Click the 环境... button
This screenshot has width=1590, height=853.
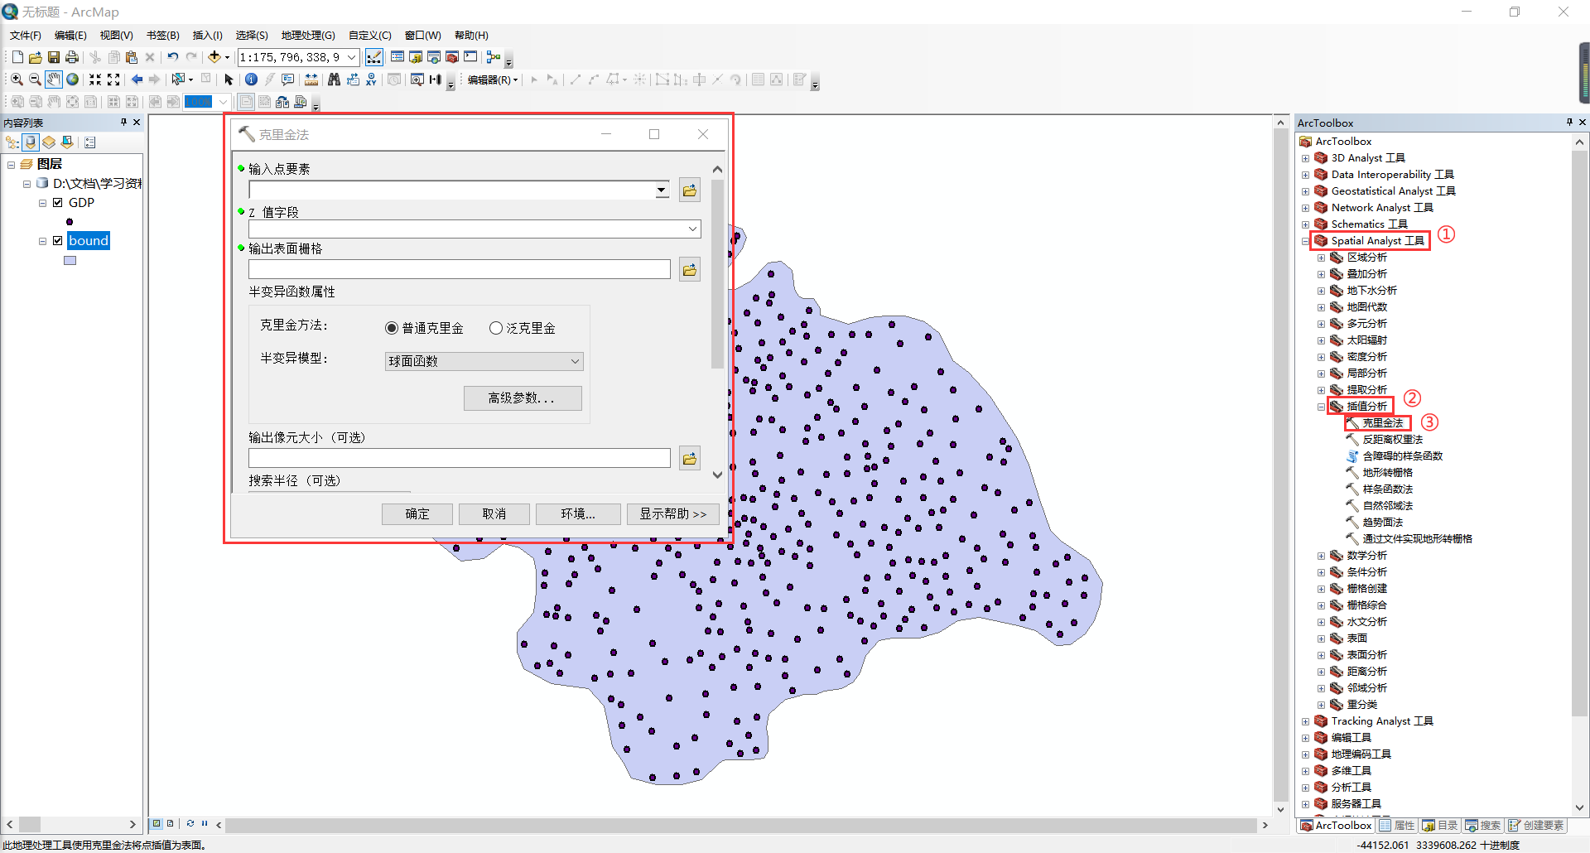(x=577, y=513)
